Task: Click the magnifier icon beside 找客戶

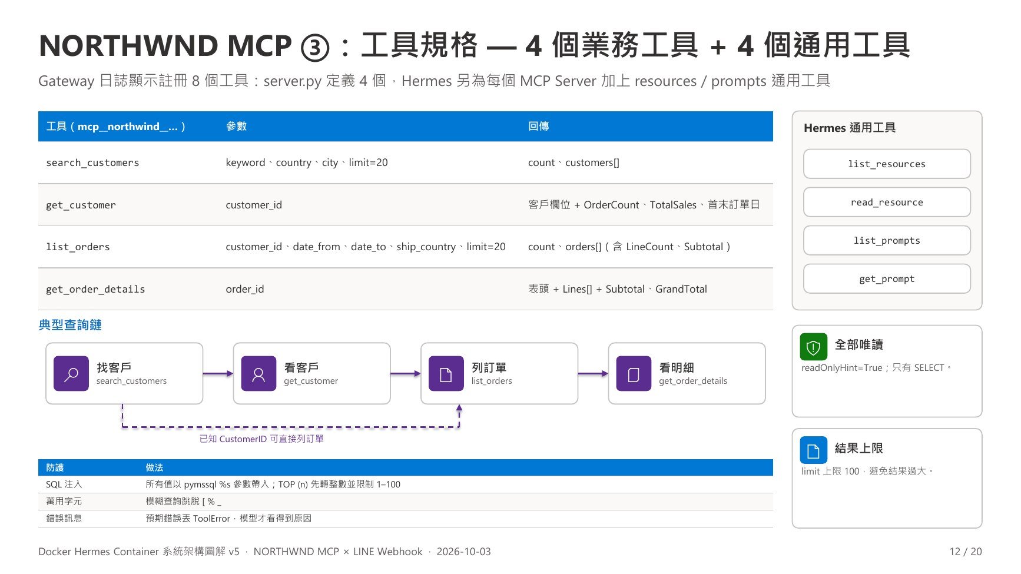Action: [71, 374]
